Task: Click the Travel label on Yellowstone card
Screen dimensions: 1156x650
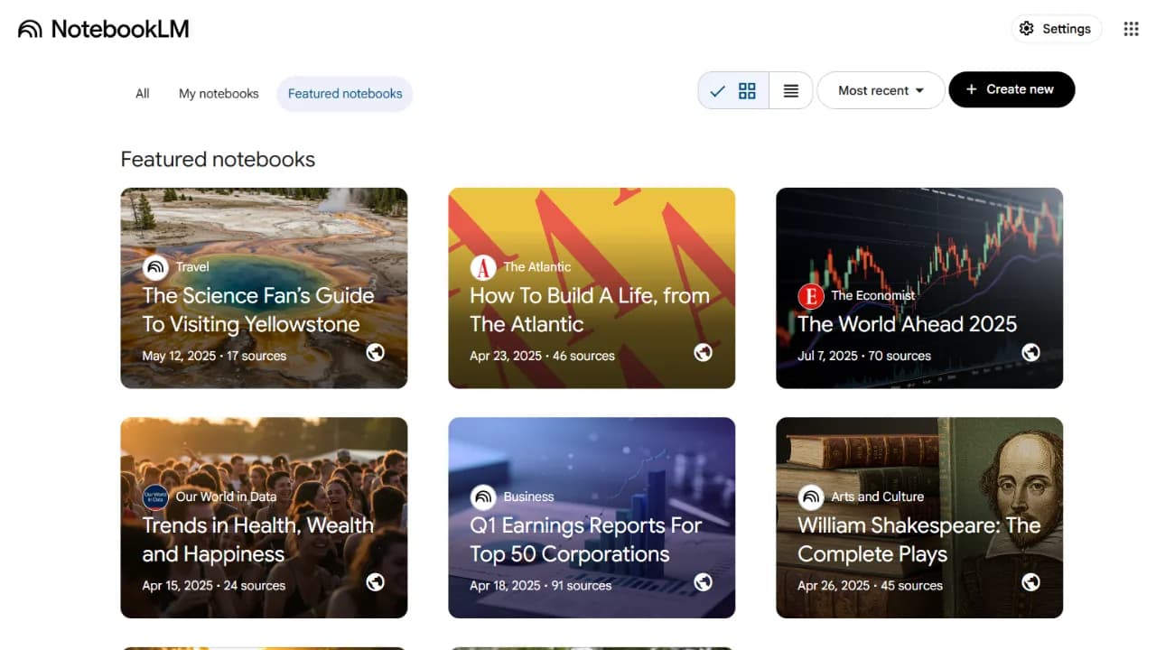Action: click(192, 267)
